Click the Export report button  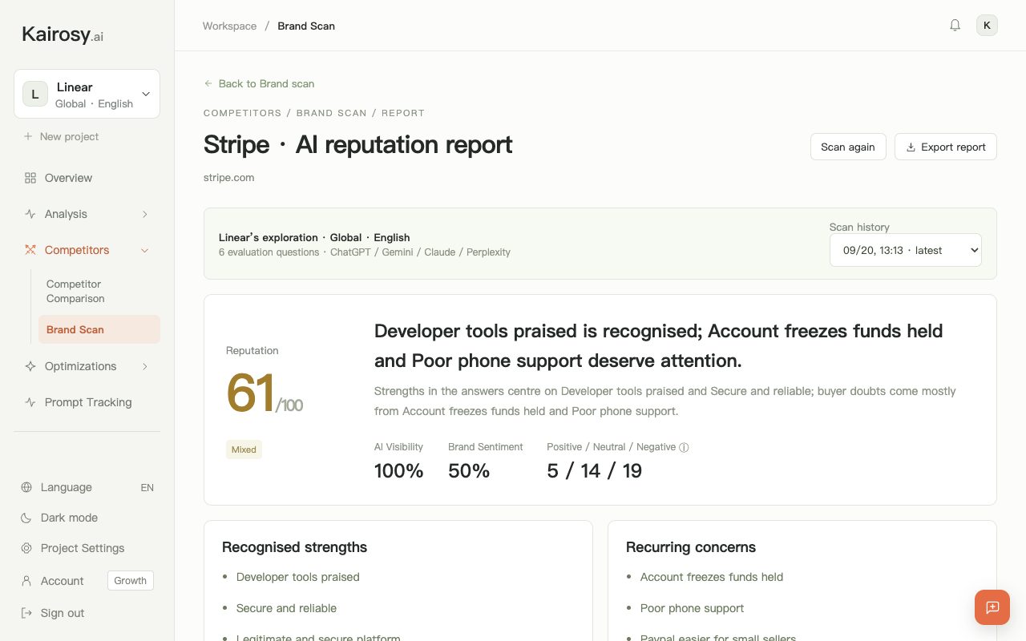tap(946, 147)
